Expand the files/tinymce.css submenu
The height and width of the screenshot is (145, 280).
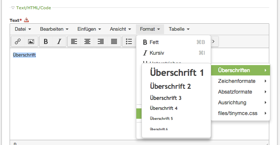pyautogui.click(x=240, y=113)
